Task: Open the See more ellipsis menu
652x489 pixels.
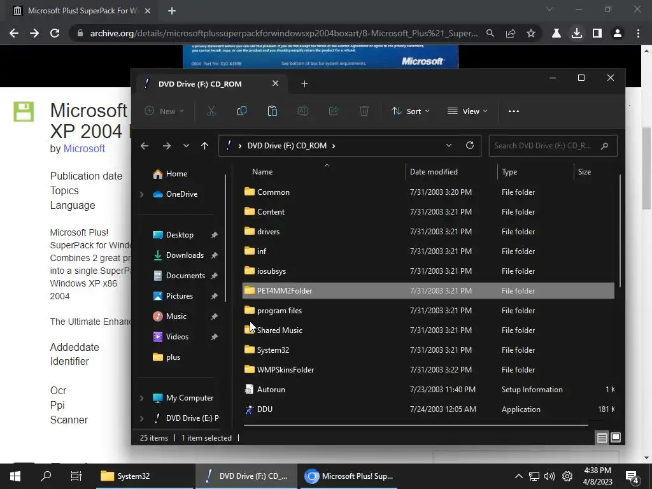Action: coord(514,111)
